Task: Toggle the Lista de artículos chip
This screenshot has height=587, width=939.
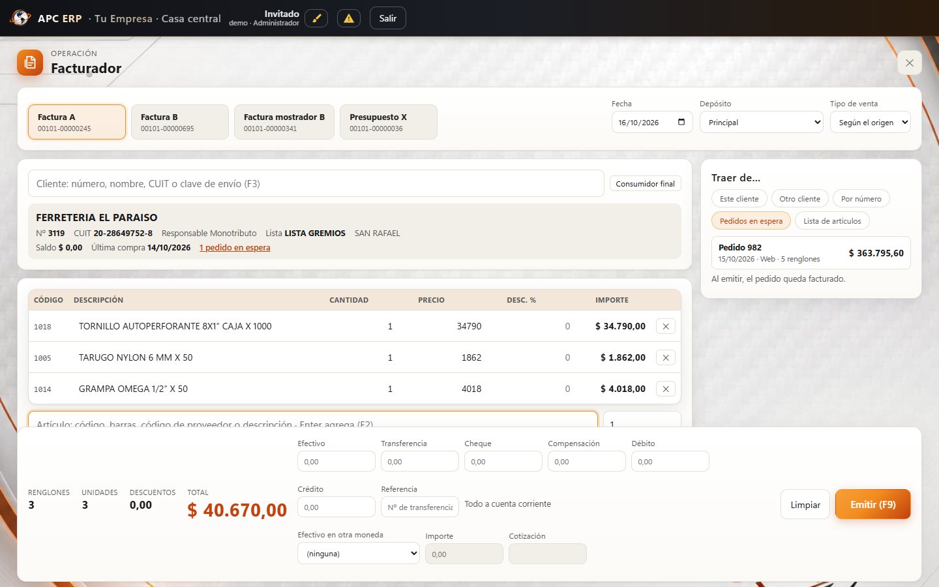Action: point(832,221)
